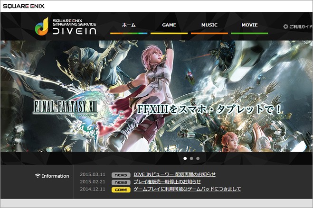Click the news badge for 2015.03.11
The height and width of the screenshot is (208, 313).
coord(121,175)
